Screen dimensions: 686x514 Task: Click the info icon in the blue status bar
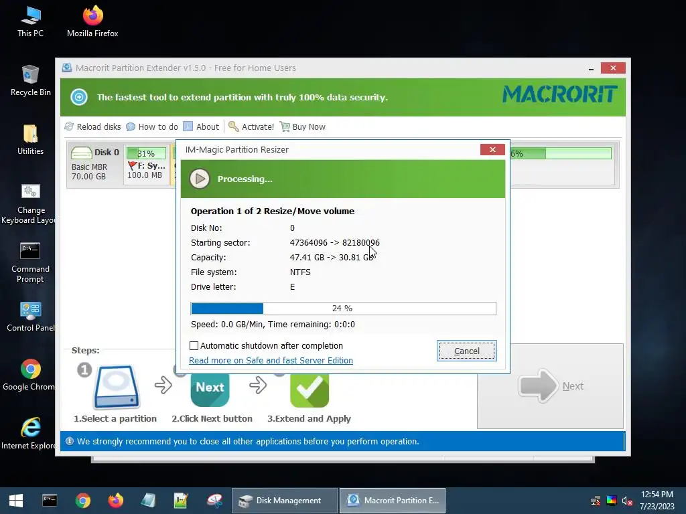point(70,441)
